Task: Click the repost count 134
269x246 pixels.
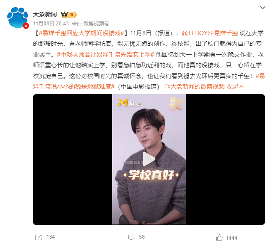Action: coord(50,237)
